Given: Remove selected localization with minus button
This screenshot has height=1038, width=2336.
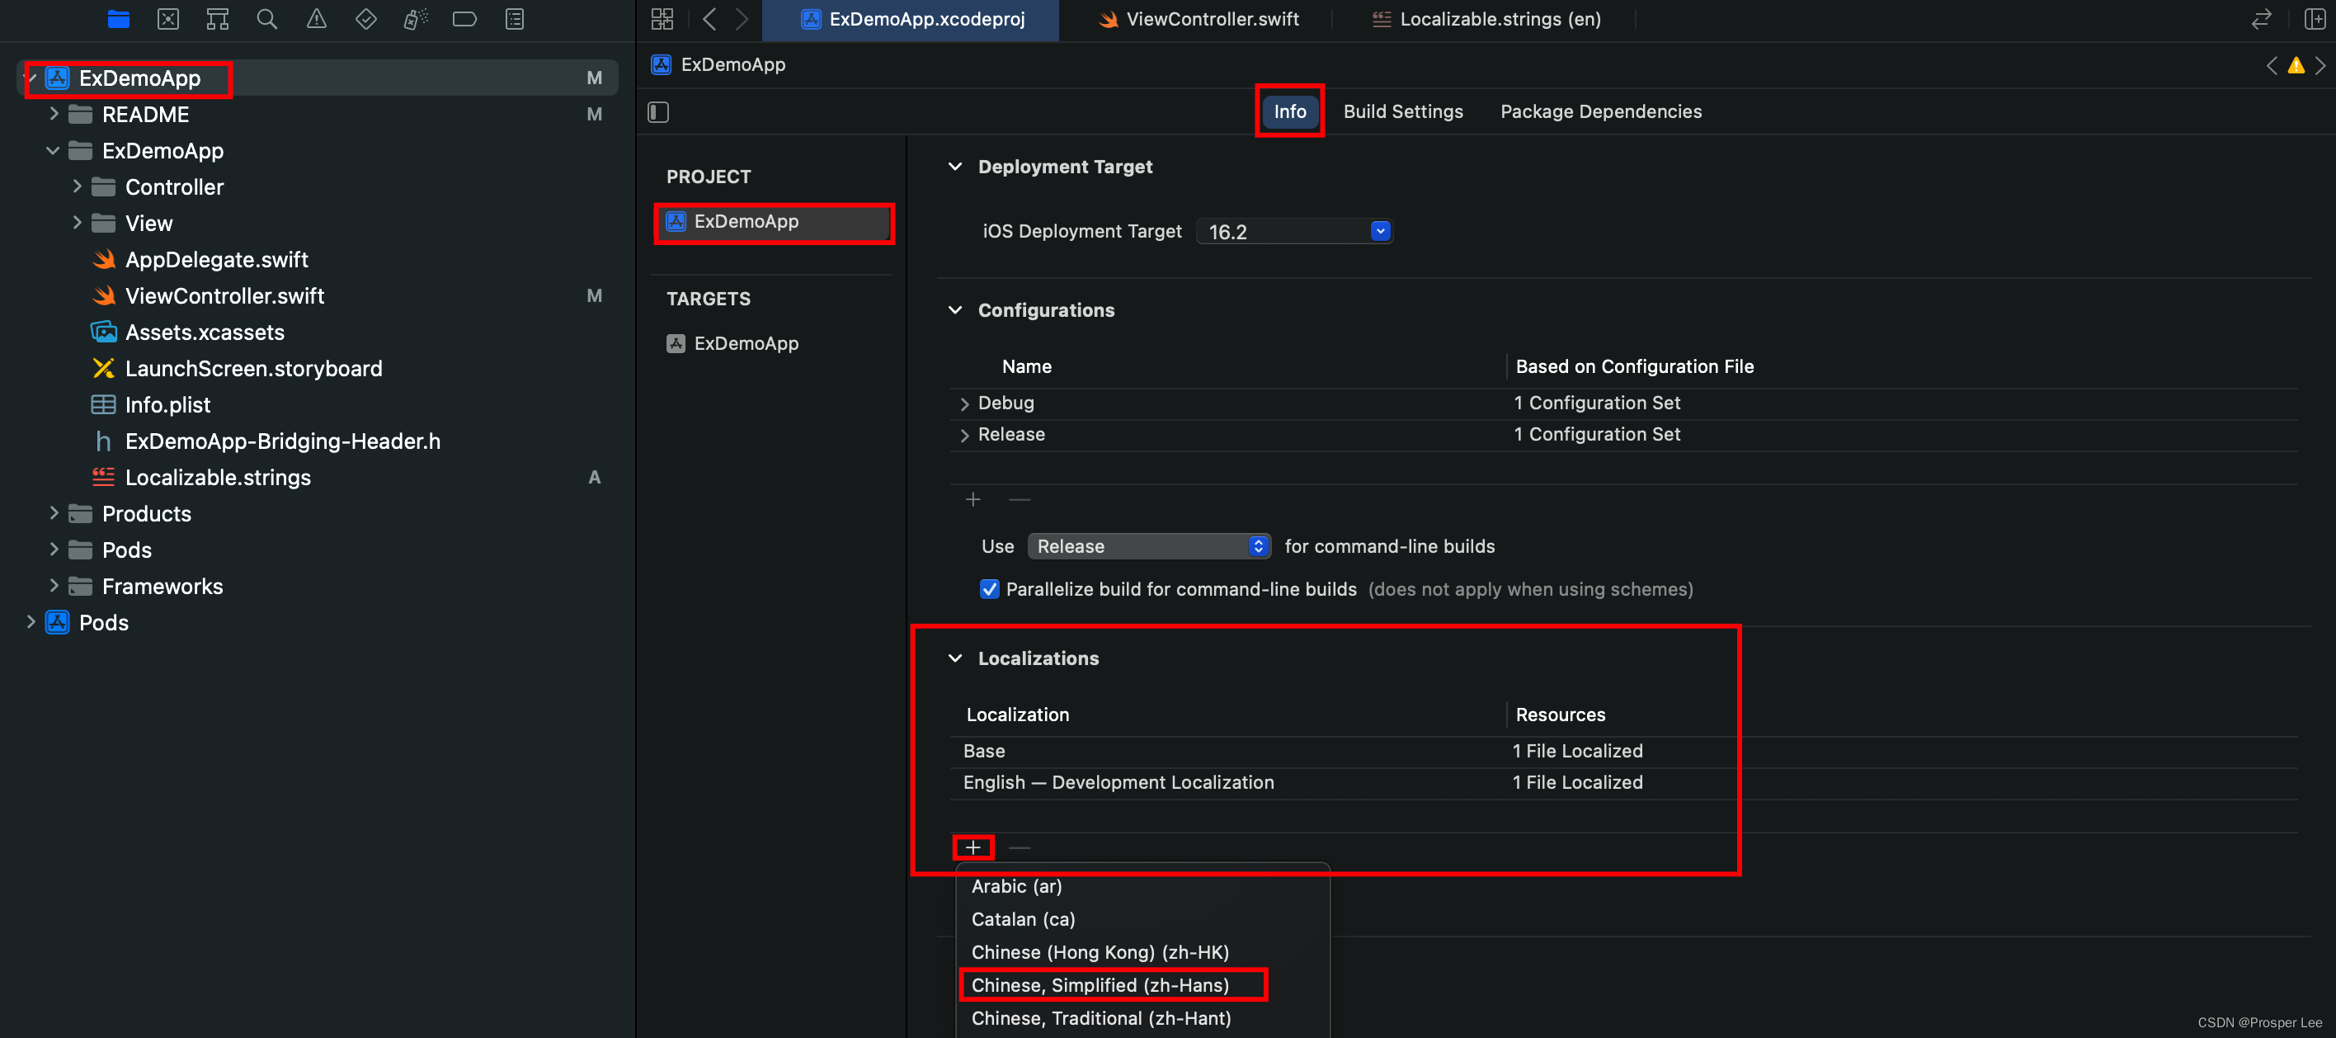Looking at the screenshot, I should (x=1020, y=847).
